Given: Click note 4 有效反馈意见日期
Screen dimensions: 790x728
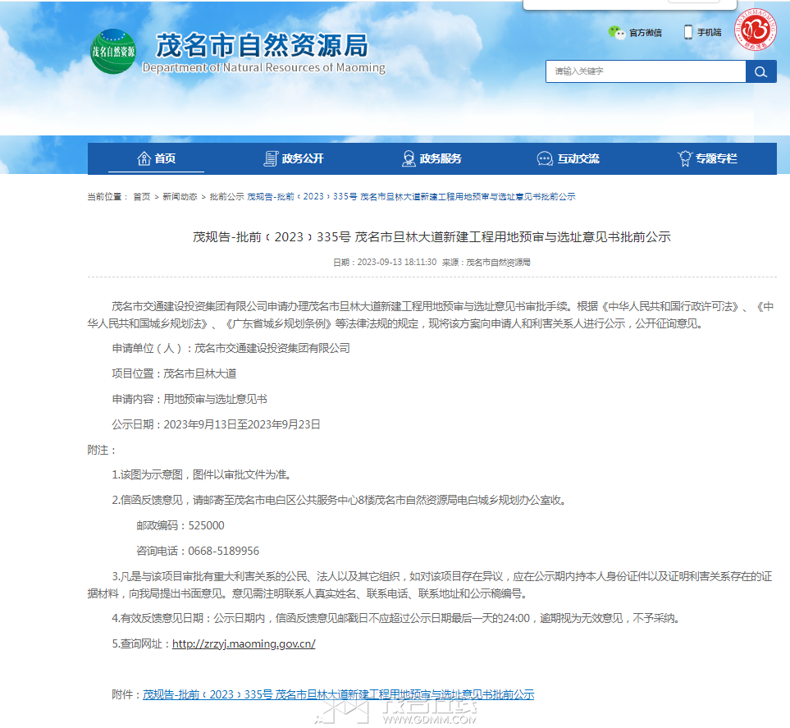Looking at the screenshot, I should 395,618.
